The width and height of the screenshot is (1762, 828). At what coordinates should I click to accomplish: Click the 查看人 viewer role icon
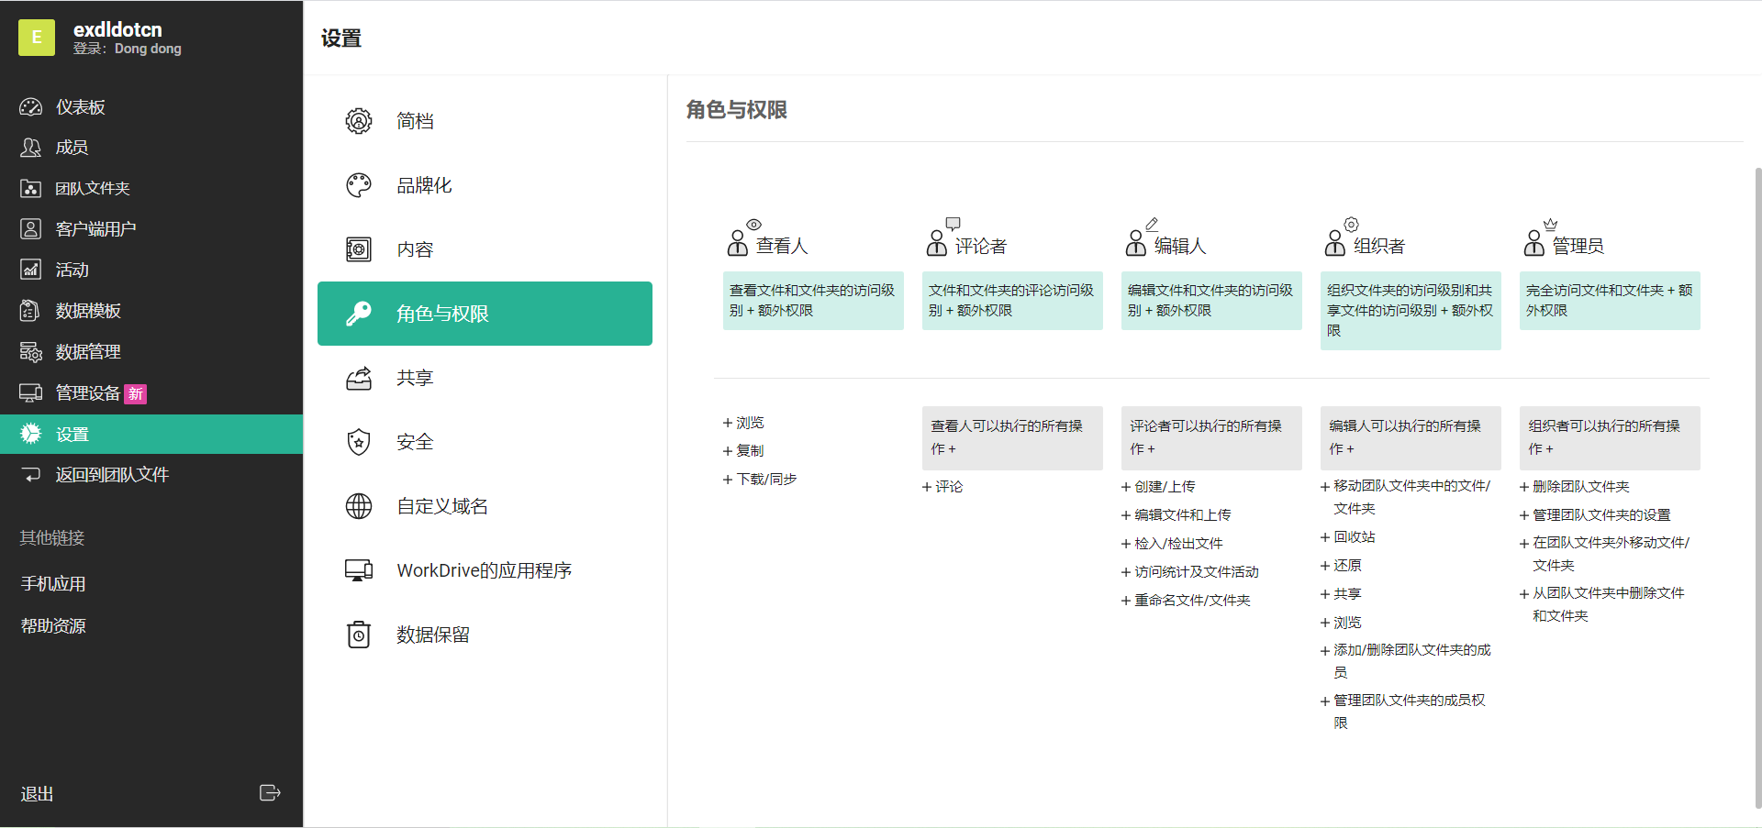(742, 239)
